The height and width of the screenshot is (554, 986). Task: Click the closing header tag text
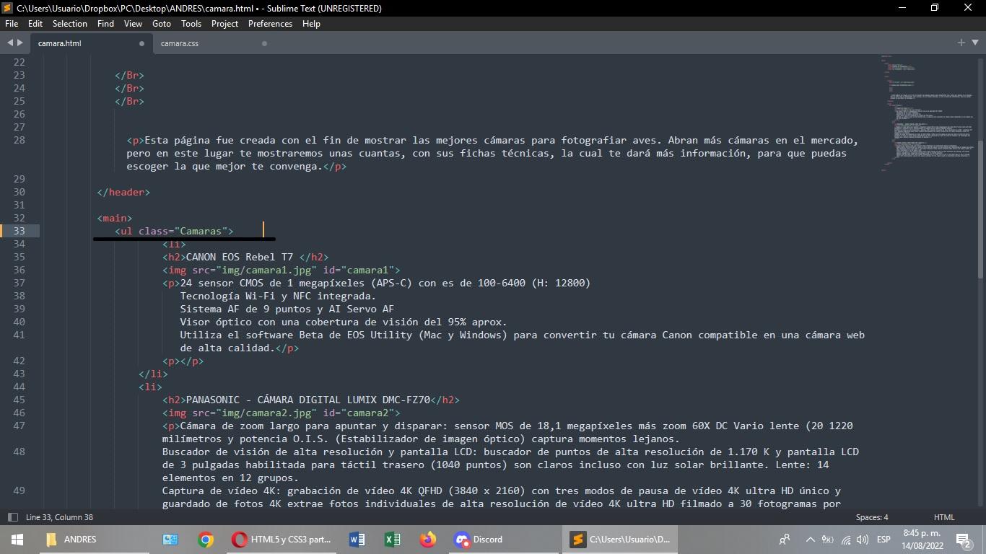123,192
